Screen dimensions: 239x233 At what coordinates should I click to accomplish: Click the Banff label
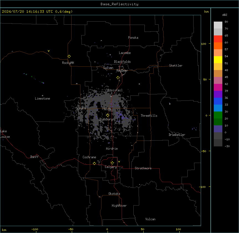[x=34, y=157]
